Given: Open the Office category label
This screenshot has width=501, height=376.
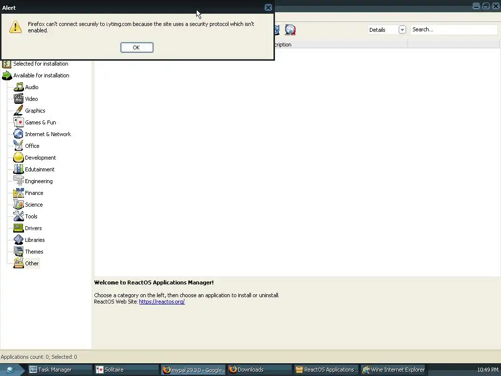Looking at the screenshot, I should pyautogui.click(x=32, y=146).
